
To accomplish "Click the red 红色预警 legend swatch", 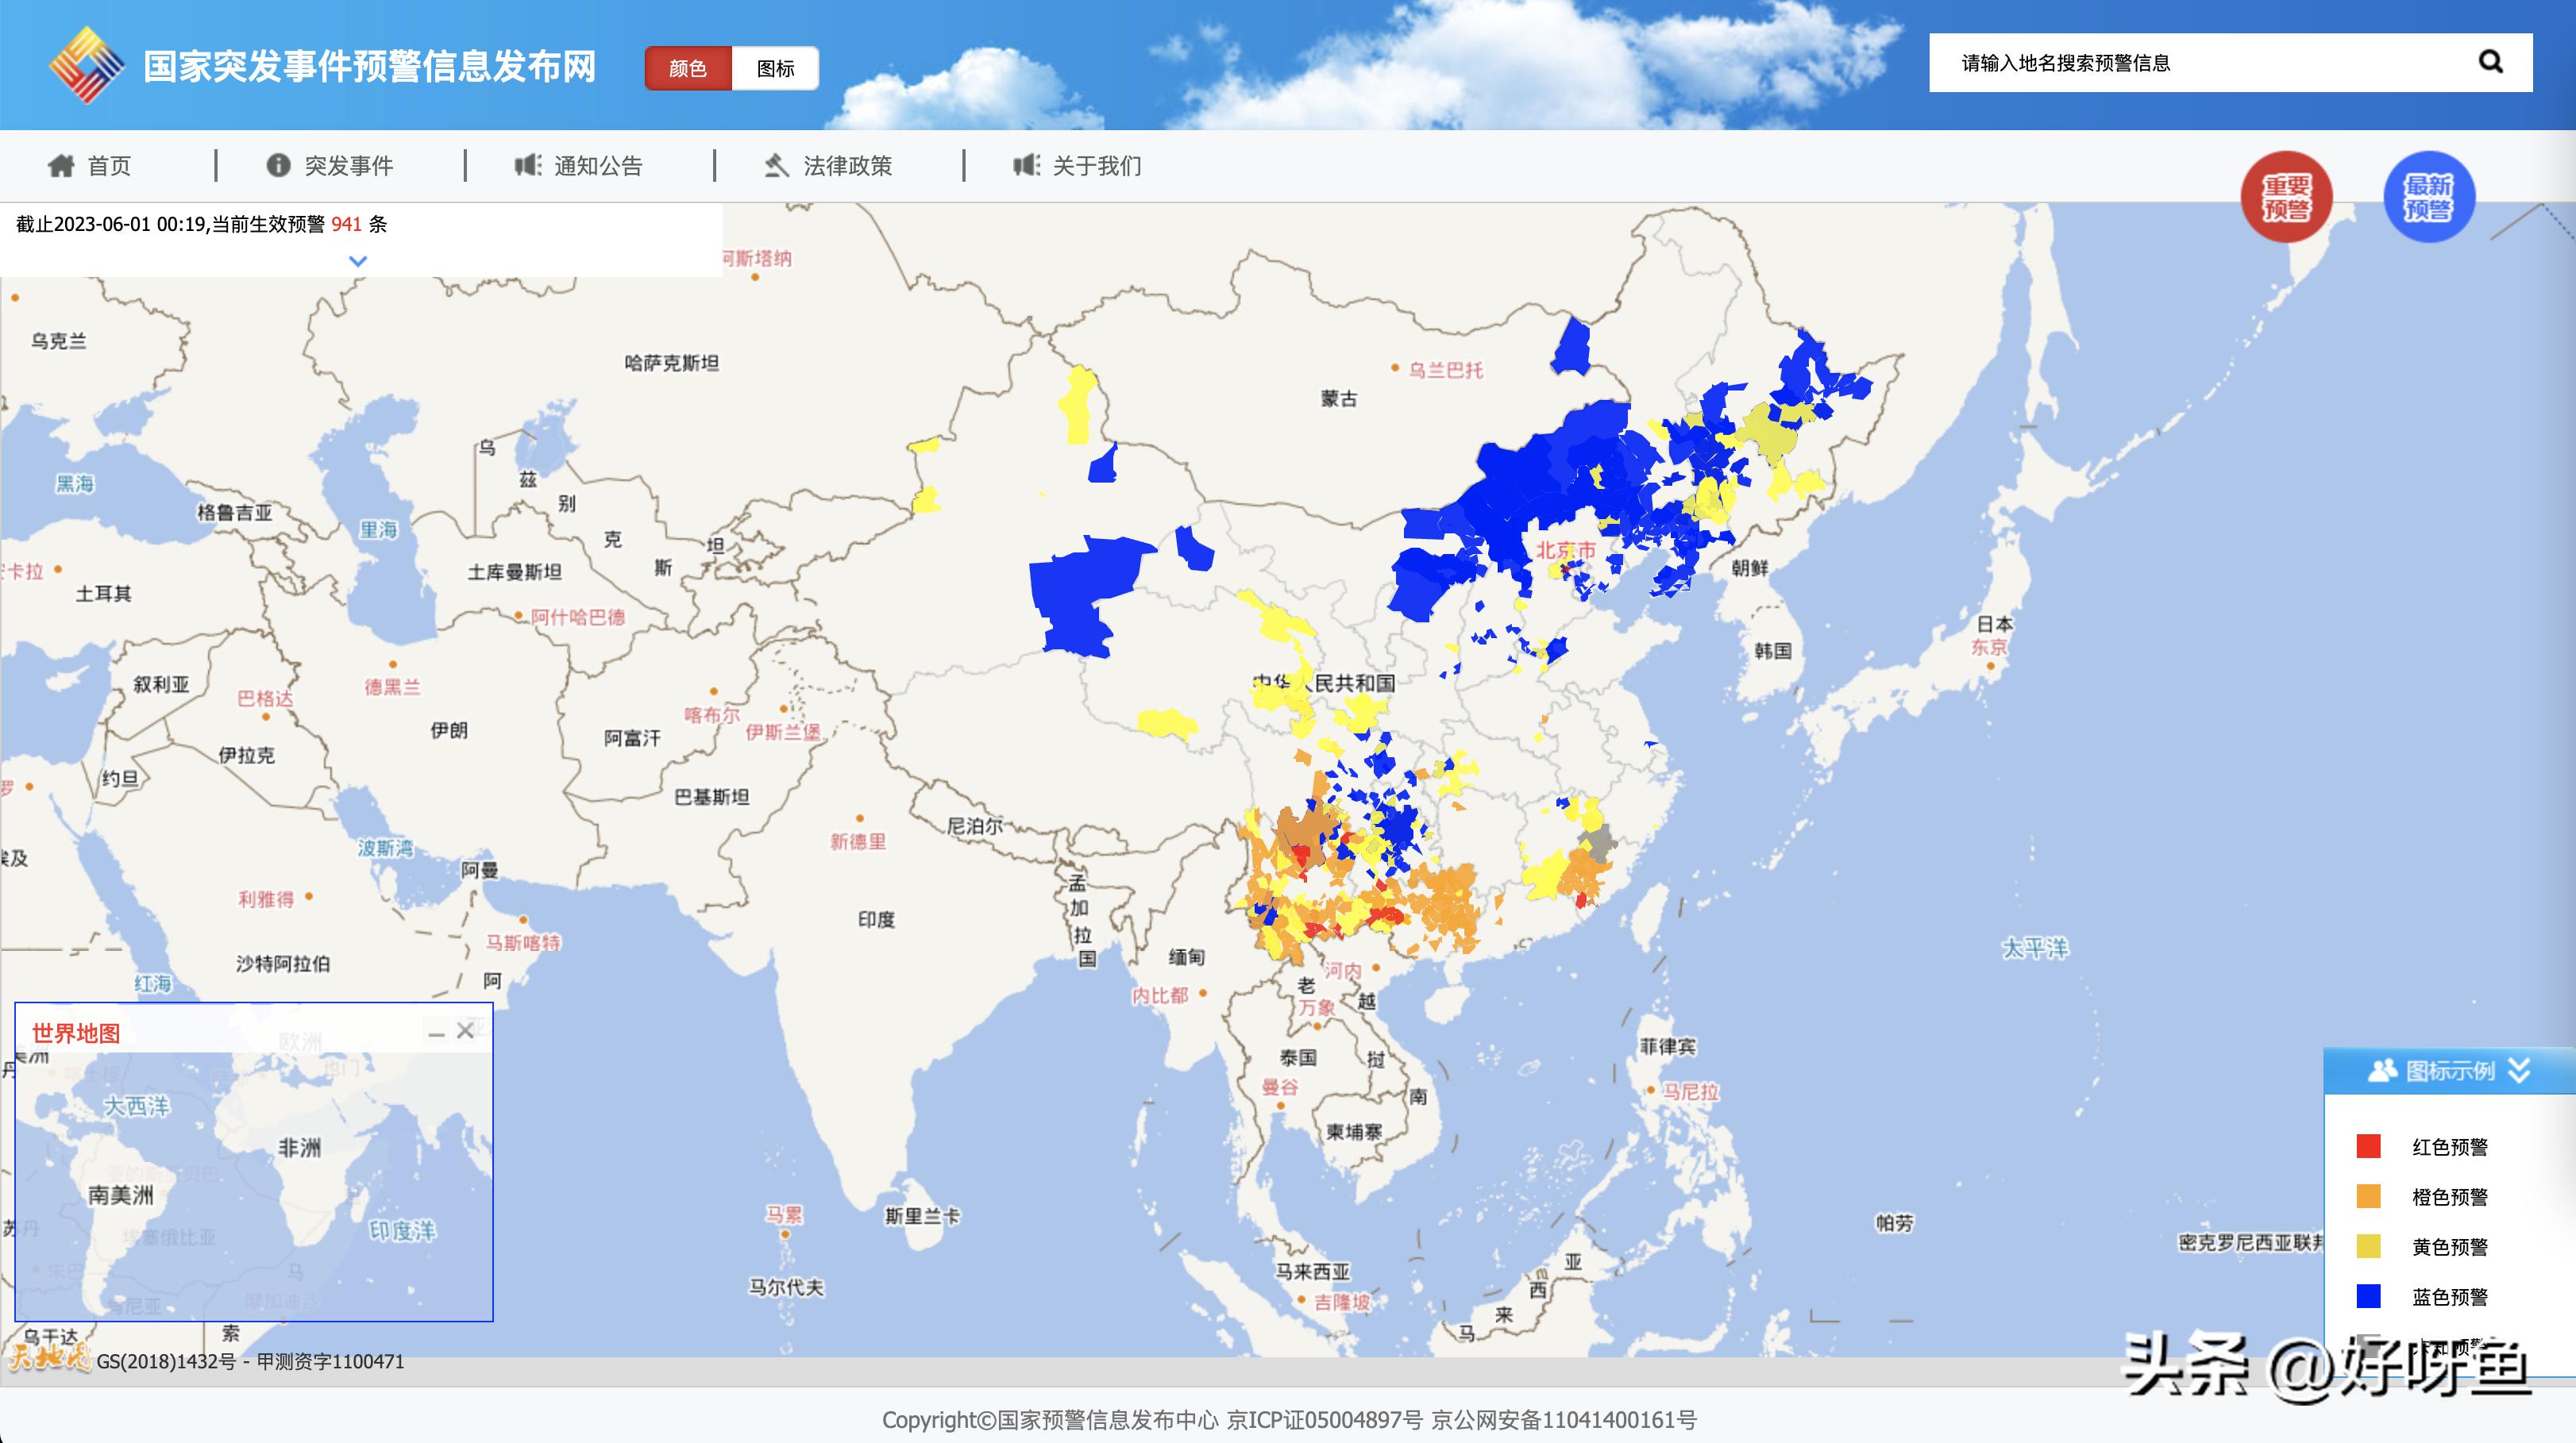I will click(2368, 1146).
